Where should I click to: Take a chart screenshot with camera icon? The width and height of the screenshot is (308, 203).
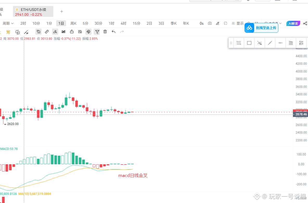pyautogui.click(x=210, y=23)
